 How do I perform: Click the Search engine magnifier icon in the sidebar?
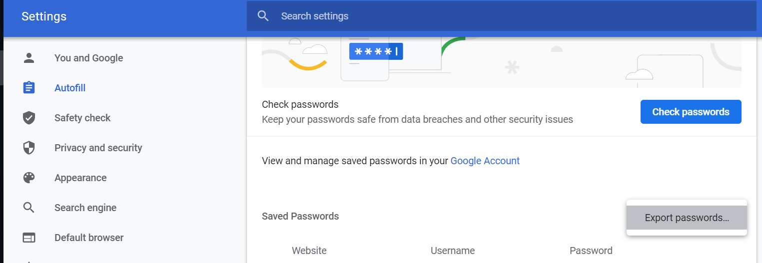[x=29, y=208]
